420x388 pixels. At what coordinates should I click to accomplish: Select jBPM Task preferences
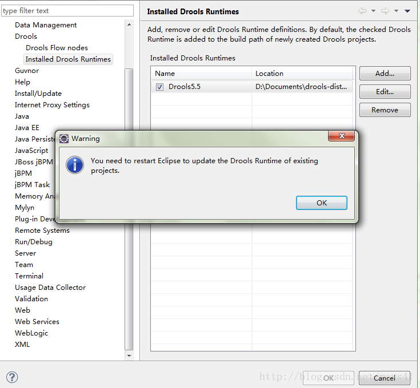(x=33, y=185)
